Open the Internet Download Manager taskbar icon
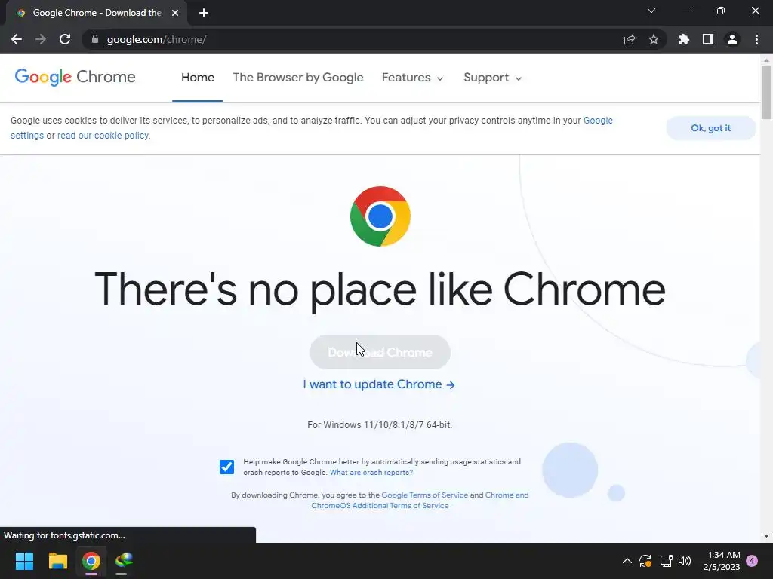 tap(124, 561)
